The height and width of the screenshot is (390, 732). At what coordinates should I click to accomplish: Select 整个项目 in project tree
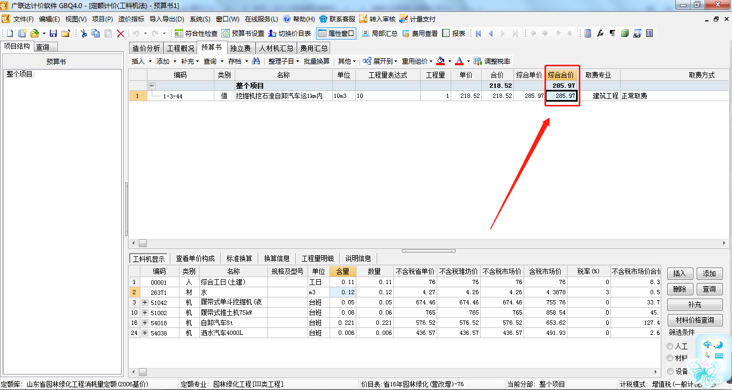[x=20, y=74]
